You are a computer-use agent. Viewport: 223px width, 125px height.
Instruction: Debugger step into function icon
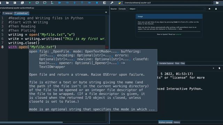[x=75, y=3]
